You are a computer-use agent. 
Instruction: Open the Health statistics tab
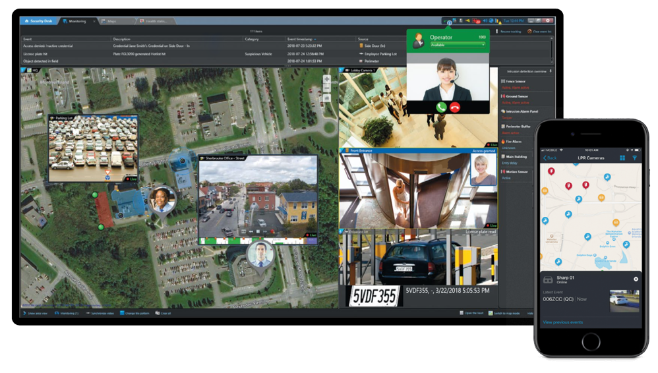pyautogui.click(x=156, y=21)
